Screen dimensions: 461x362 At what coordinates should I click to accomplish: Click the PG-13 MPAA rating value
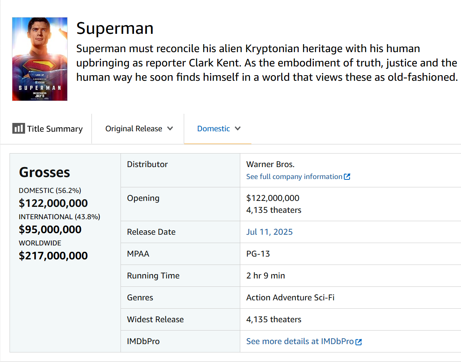258,254
